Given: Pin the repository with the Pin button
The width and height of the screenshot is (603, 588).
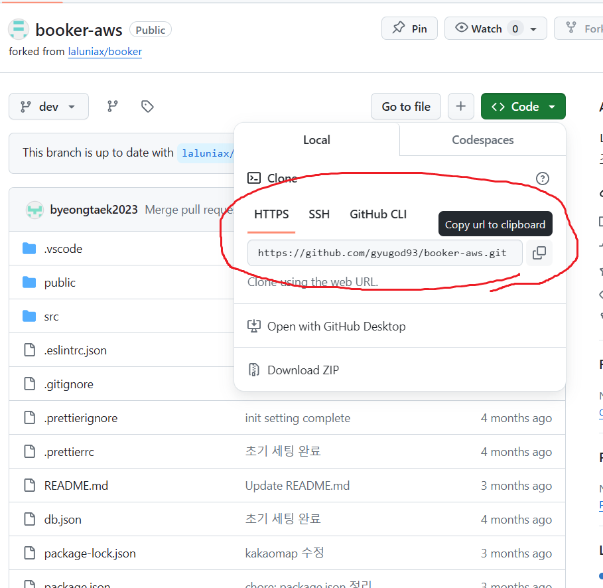Looking at the screenshot, I should (x=409, y=29).
